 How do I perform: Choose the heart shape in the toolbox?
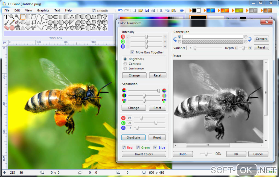[x=77, y=28]
